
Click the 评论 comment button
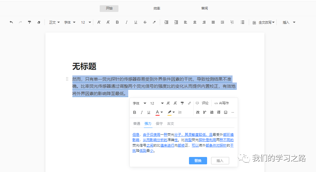(x=202, y=103)
